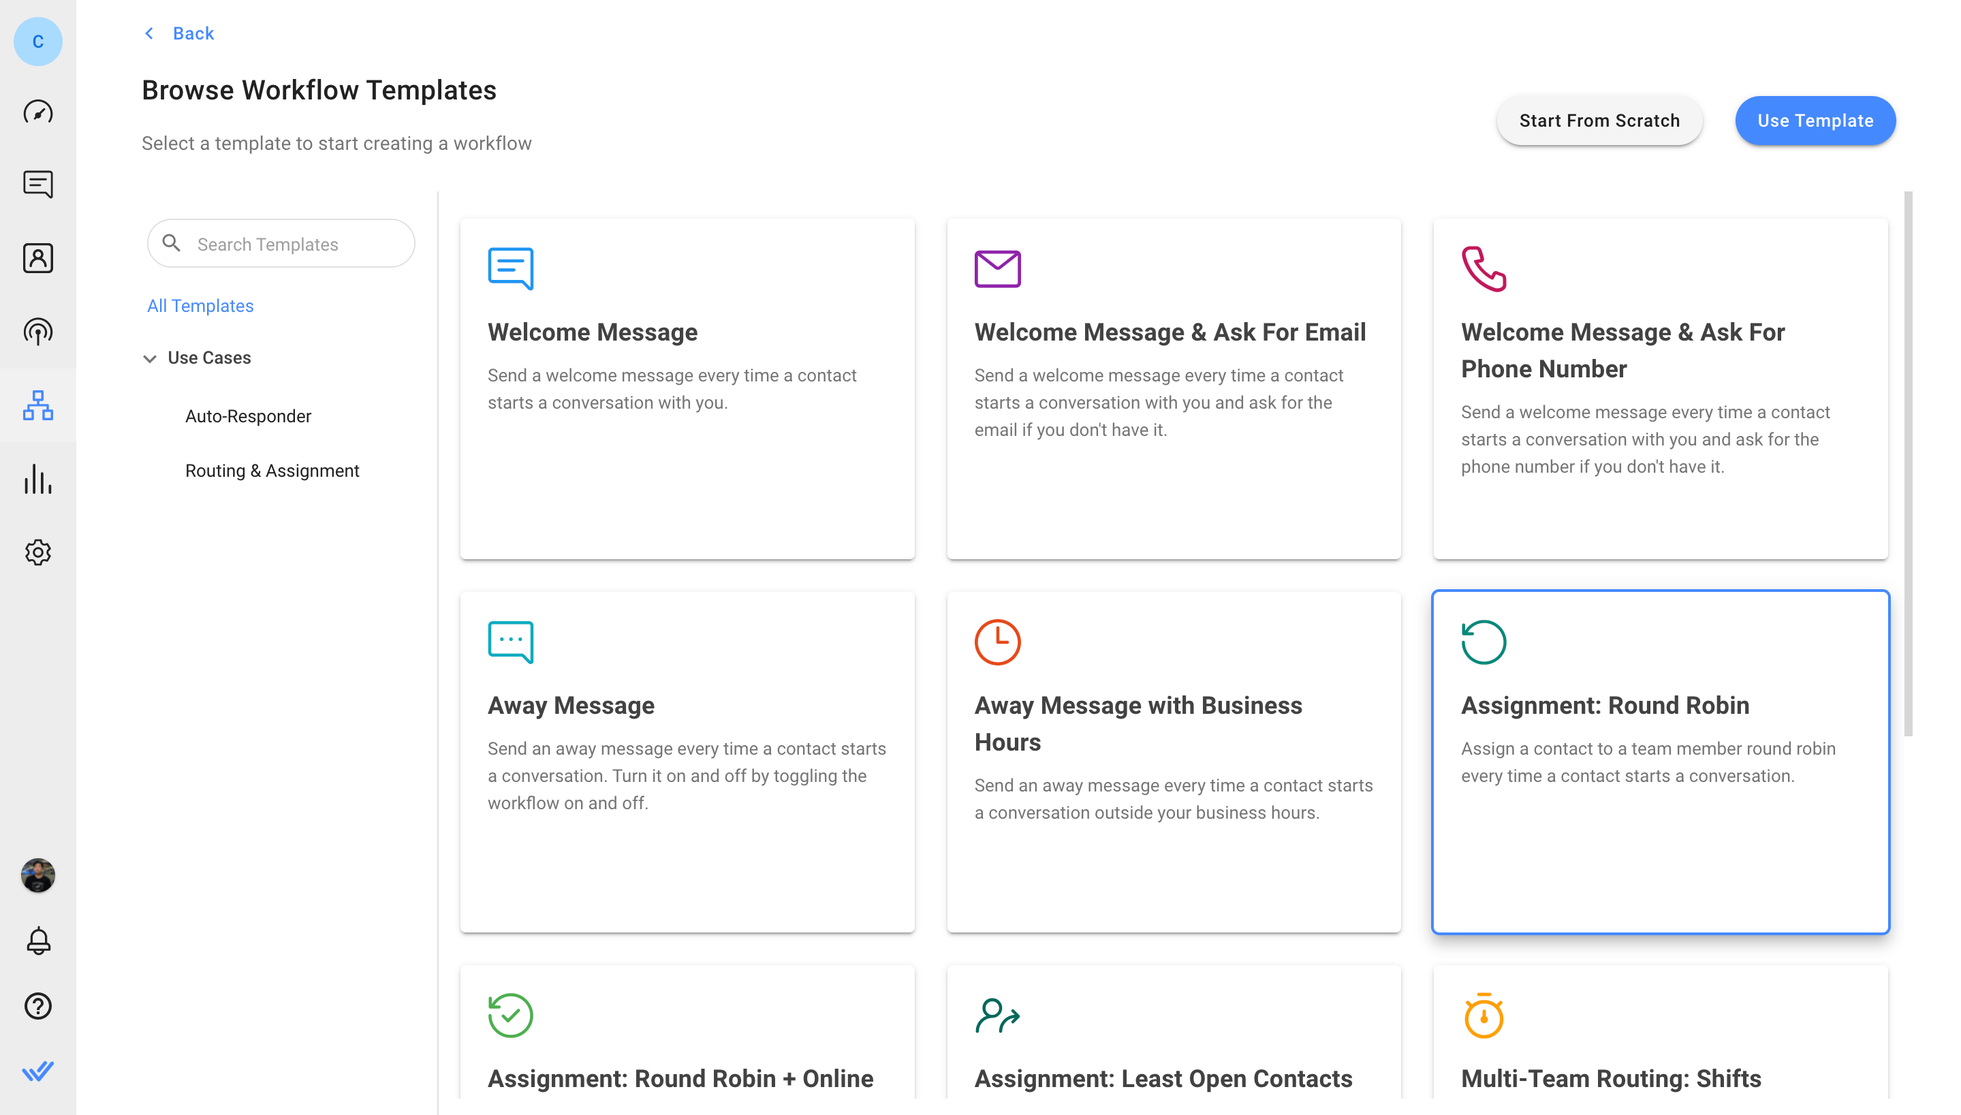Open the Messages sidebar icon
The image size is (1961, 1115).
(x=37, y=185)
